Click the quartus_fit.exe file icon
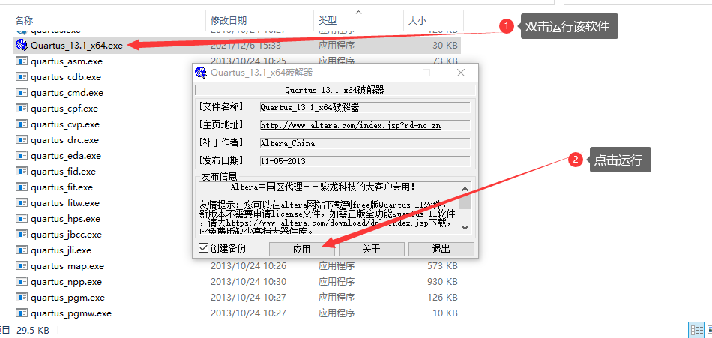The width and height of the screenshot is (712, 338). click(22, 187)
